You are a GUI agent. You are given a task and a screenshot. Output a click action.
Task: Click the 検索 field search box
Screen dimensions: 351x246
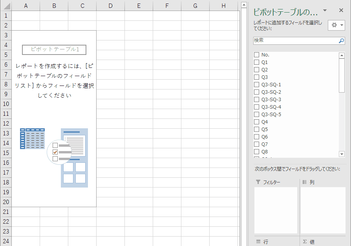pos(295,40)
